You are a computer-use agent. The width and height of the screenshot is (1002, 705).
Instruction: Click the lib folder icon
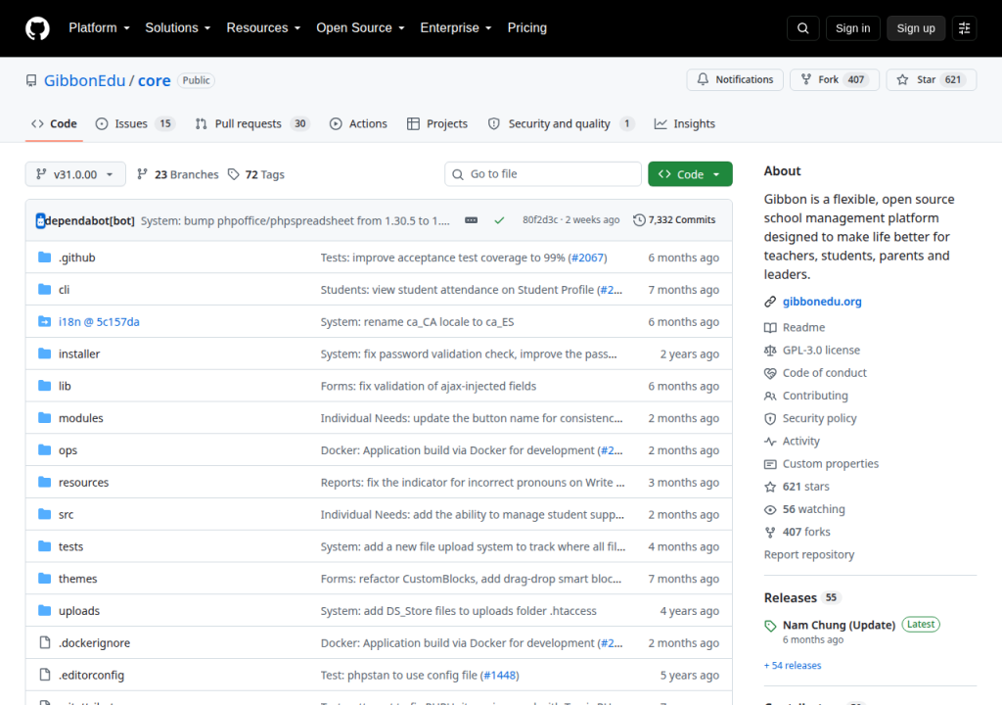(44, 385)
